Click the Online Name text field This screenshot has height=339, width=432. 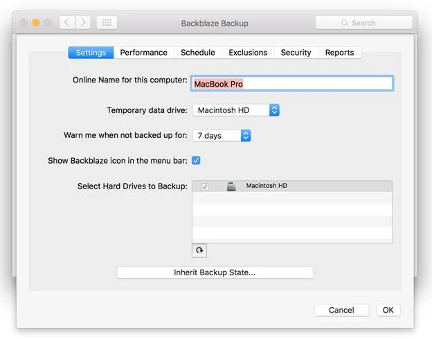291,84
